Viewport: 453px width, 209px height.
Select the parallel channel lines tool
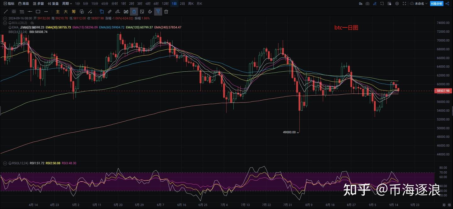click(14, 12)
